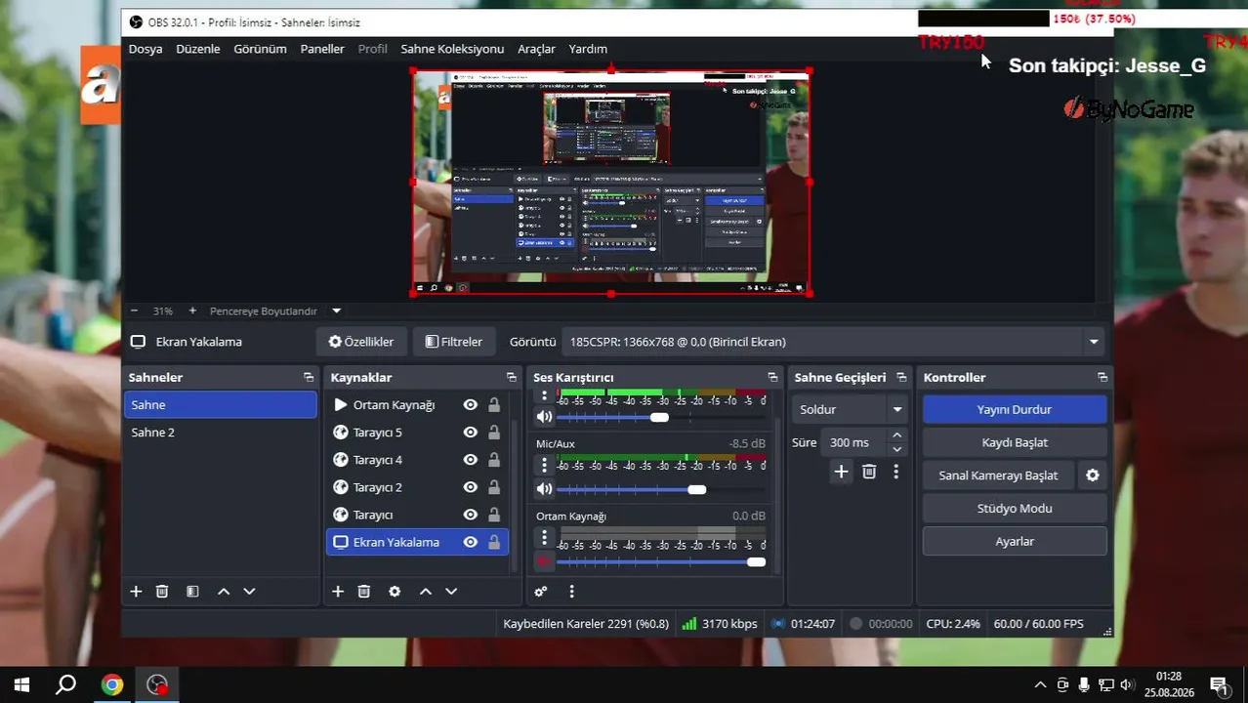Remove scene transition with trash icon

coord(869,472)
